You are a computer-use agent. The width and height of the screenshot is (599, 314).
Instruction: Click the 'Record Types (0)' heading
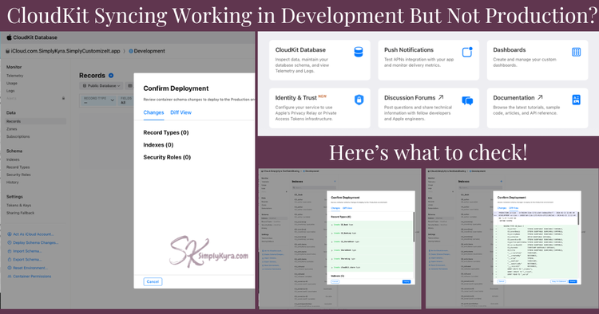click(x=166, y=132)
